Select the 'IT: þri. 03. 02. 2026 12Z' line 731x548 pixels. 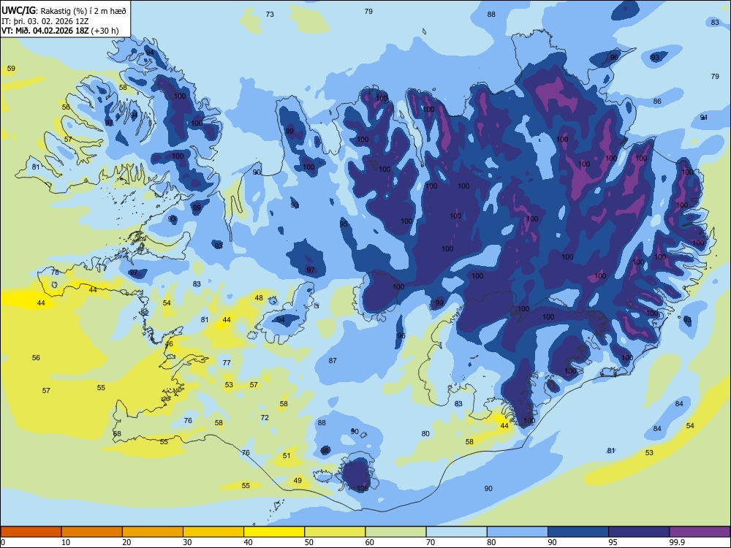tap(45, 21)
